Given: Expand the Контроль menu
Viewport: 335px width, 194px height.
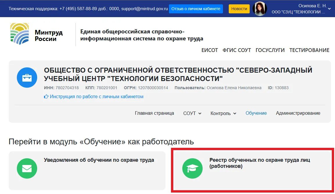Looking at the screenshot, I should click(x=223, y=113).
